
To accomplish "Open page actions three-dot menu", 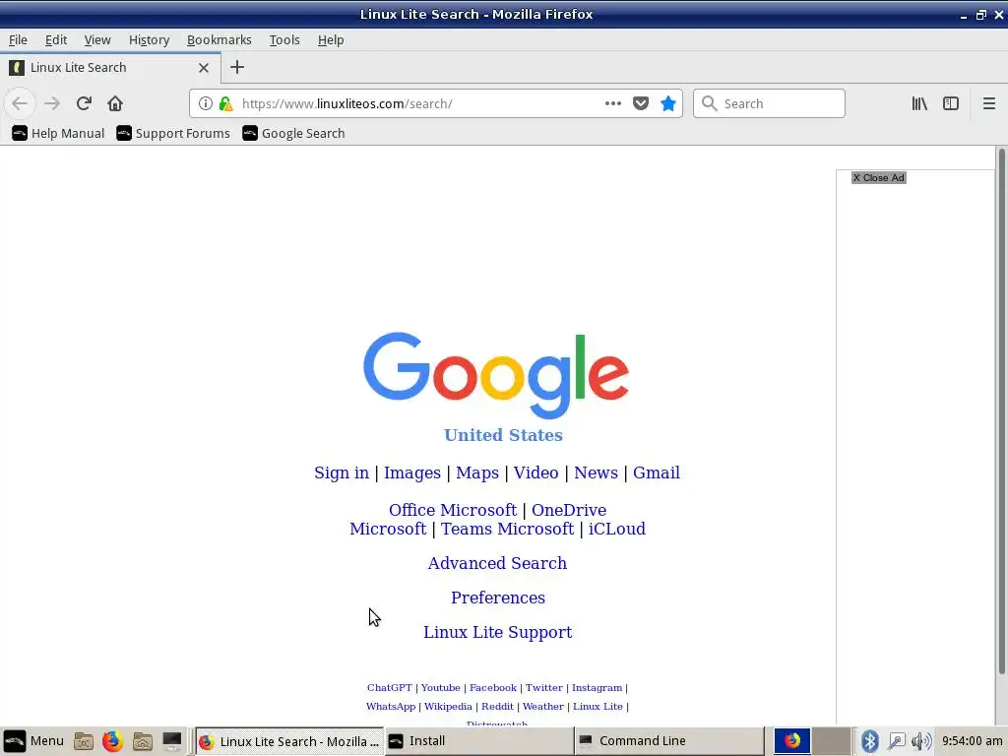I will coord(612,103).
